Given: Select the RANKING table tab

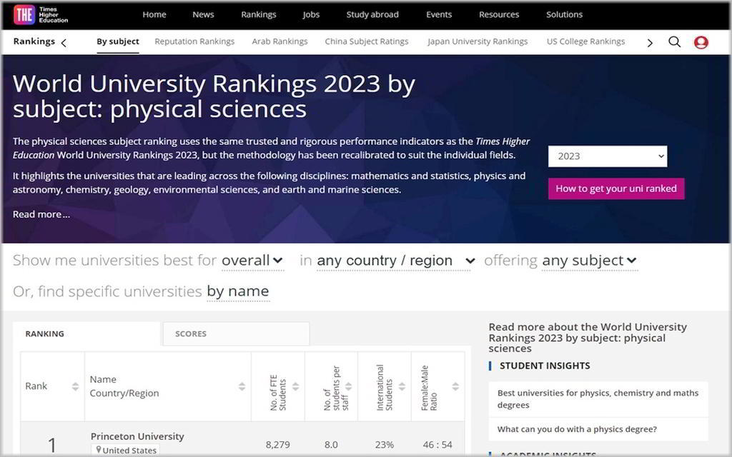Looking at the screenshot, I should (x=86, y=334).
